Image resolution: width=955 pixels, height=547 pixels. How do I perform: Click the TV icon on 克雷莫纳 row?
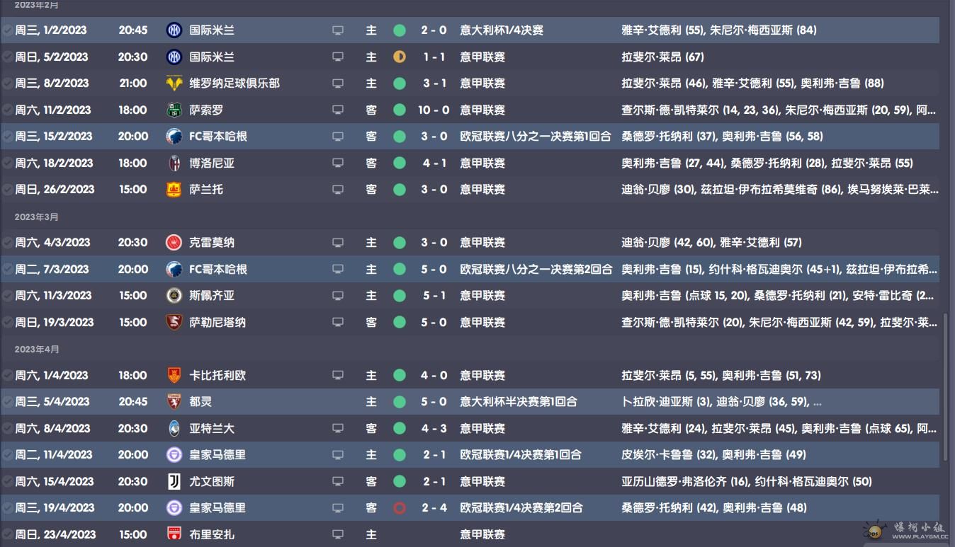click(338, 243)
